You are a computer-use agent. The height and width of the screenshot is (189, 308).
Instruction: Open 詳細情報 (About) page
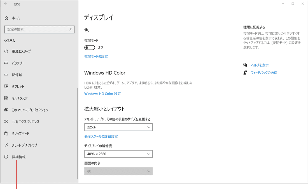19,157
